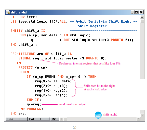Close the shift_a.vhd editor window
This screenshot has width=147, height=130.
pos(141,12)
